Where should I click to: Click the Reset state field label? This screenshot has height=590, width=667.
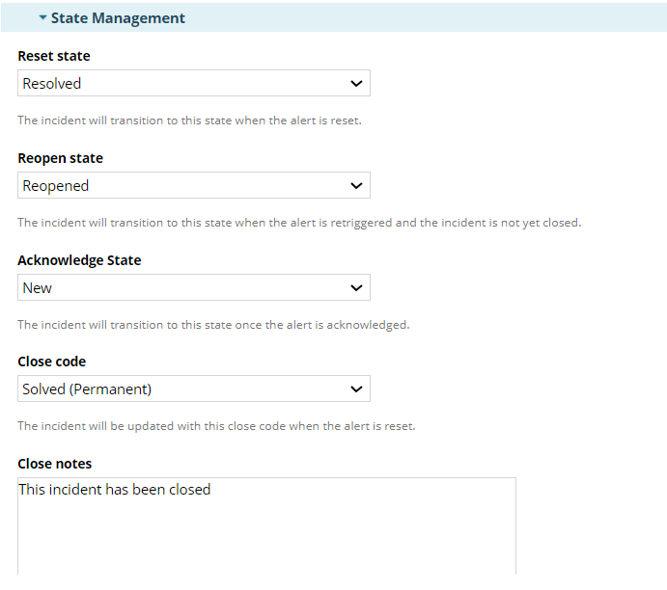click(x=54, y=57)
